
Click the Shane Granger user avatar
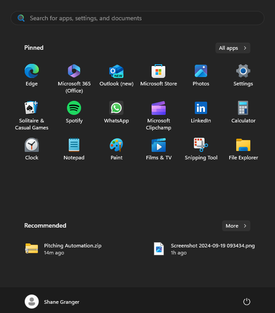[x=32, y=302]
